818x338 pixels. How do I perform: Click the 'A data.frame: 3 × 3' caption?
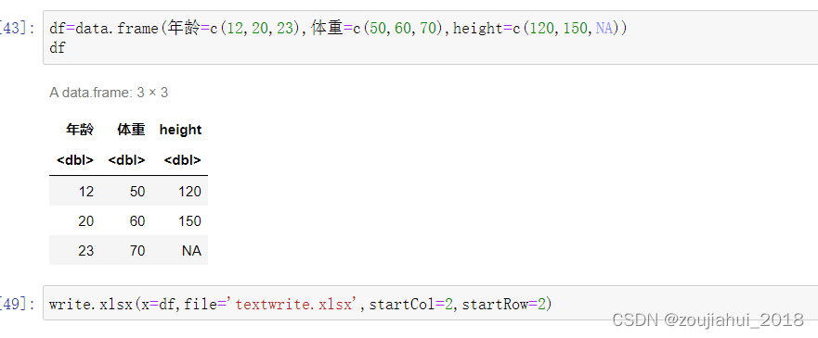(109, 93)
